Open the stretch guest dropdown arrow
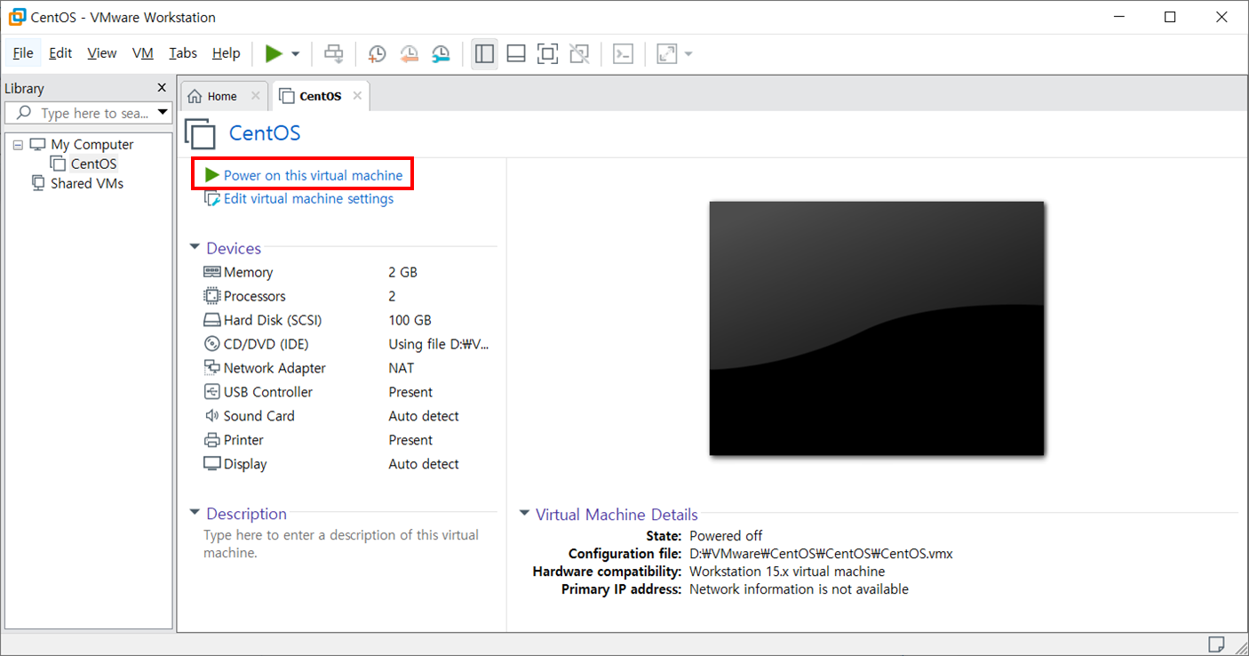Image resolution: width=1249 pixels, height=656 pixels. point(688,54)
